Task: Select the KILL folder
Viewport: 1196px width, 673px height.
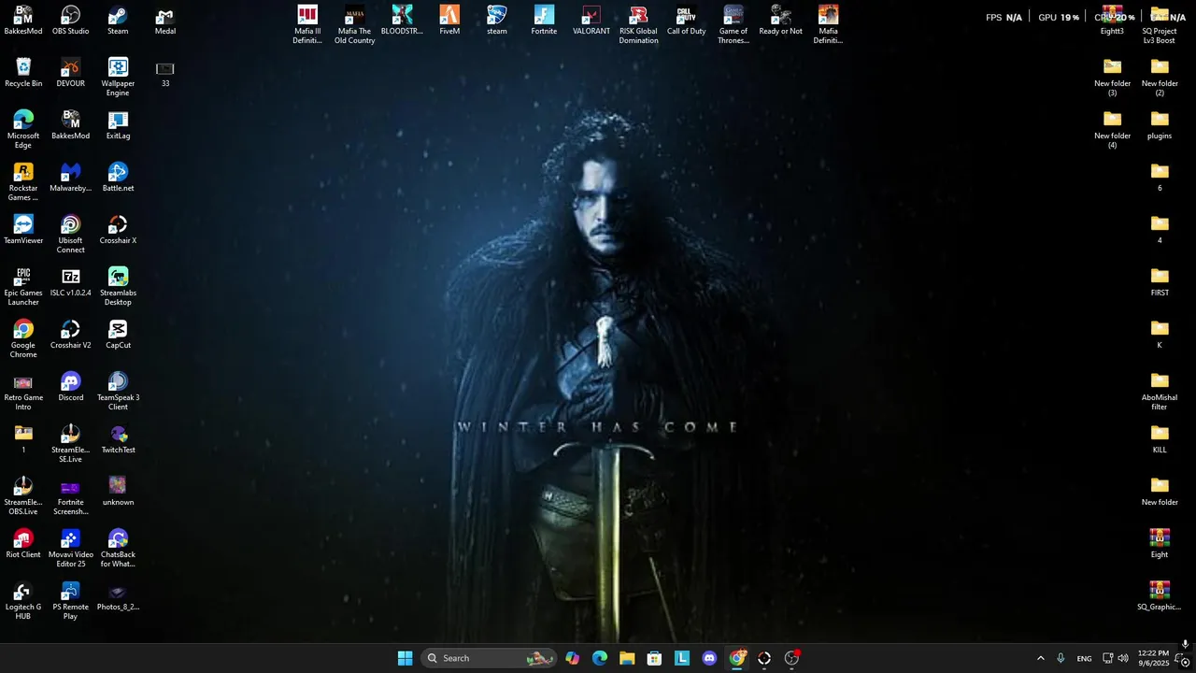Action: [x=1160, y=439]
